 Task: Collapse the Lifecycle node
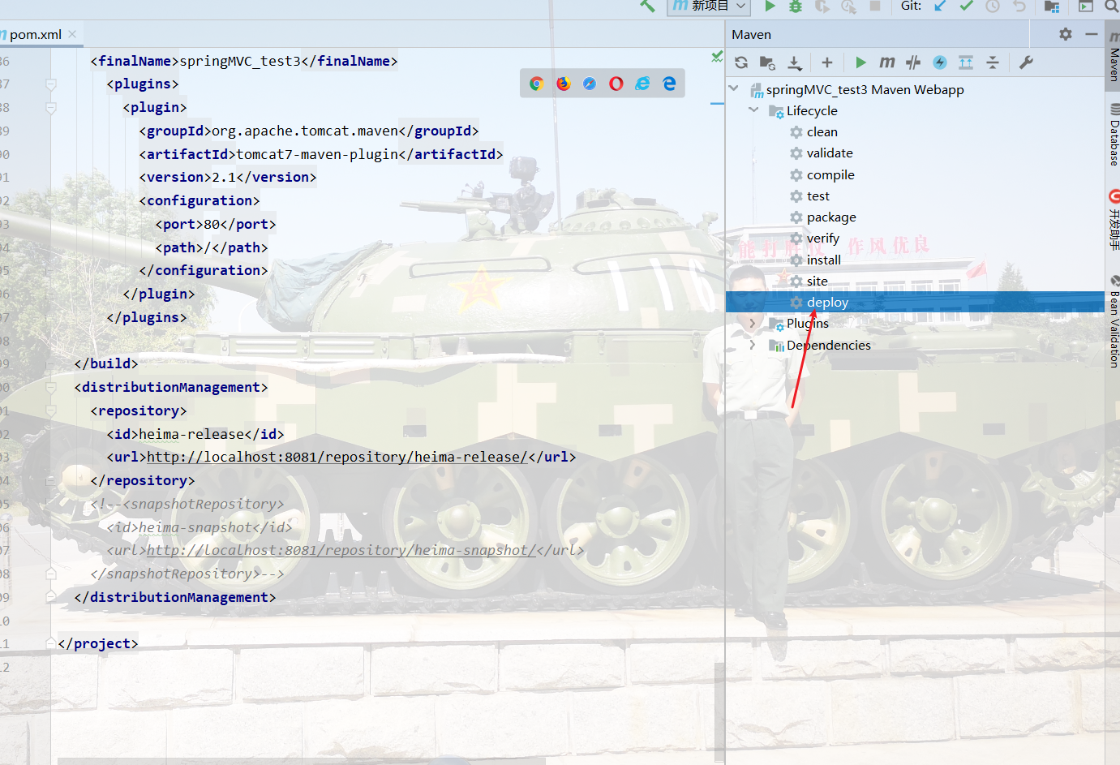(753, 110)
